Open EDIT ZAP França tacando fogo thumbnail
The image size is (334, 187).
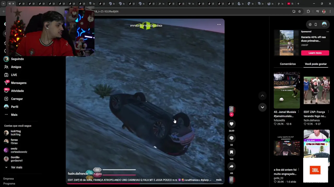(x=317, y=90)
